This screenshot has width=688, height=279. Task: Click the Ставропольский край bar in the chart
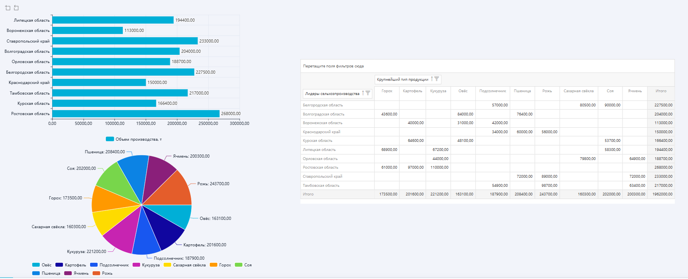coord(125,41)
